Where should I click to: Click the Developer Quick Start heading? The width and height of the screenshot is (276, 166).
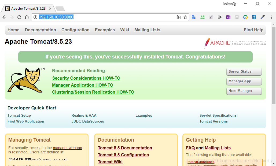tap(32, 108)
